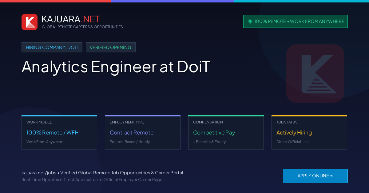Click the APPLY ONLINE button
The image size is (369, 193).
(315, 176)
